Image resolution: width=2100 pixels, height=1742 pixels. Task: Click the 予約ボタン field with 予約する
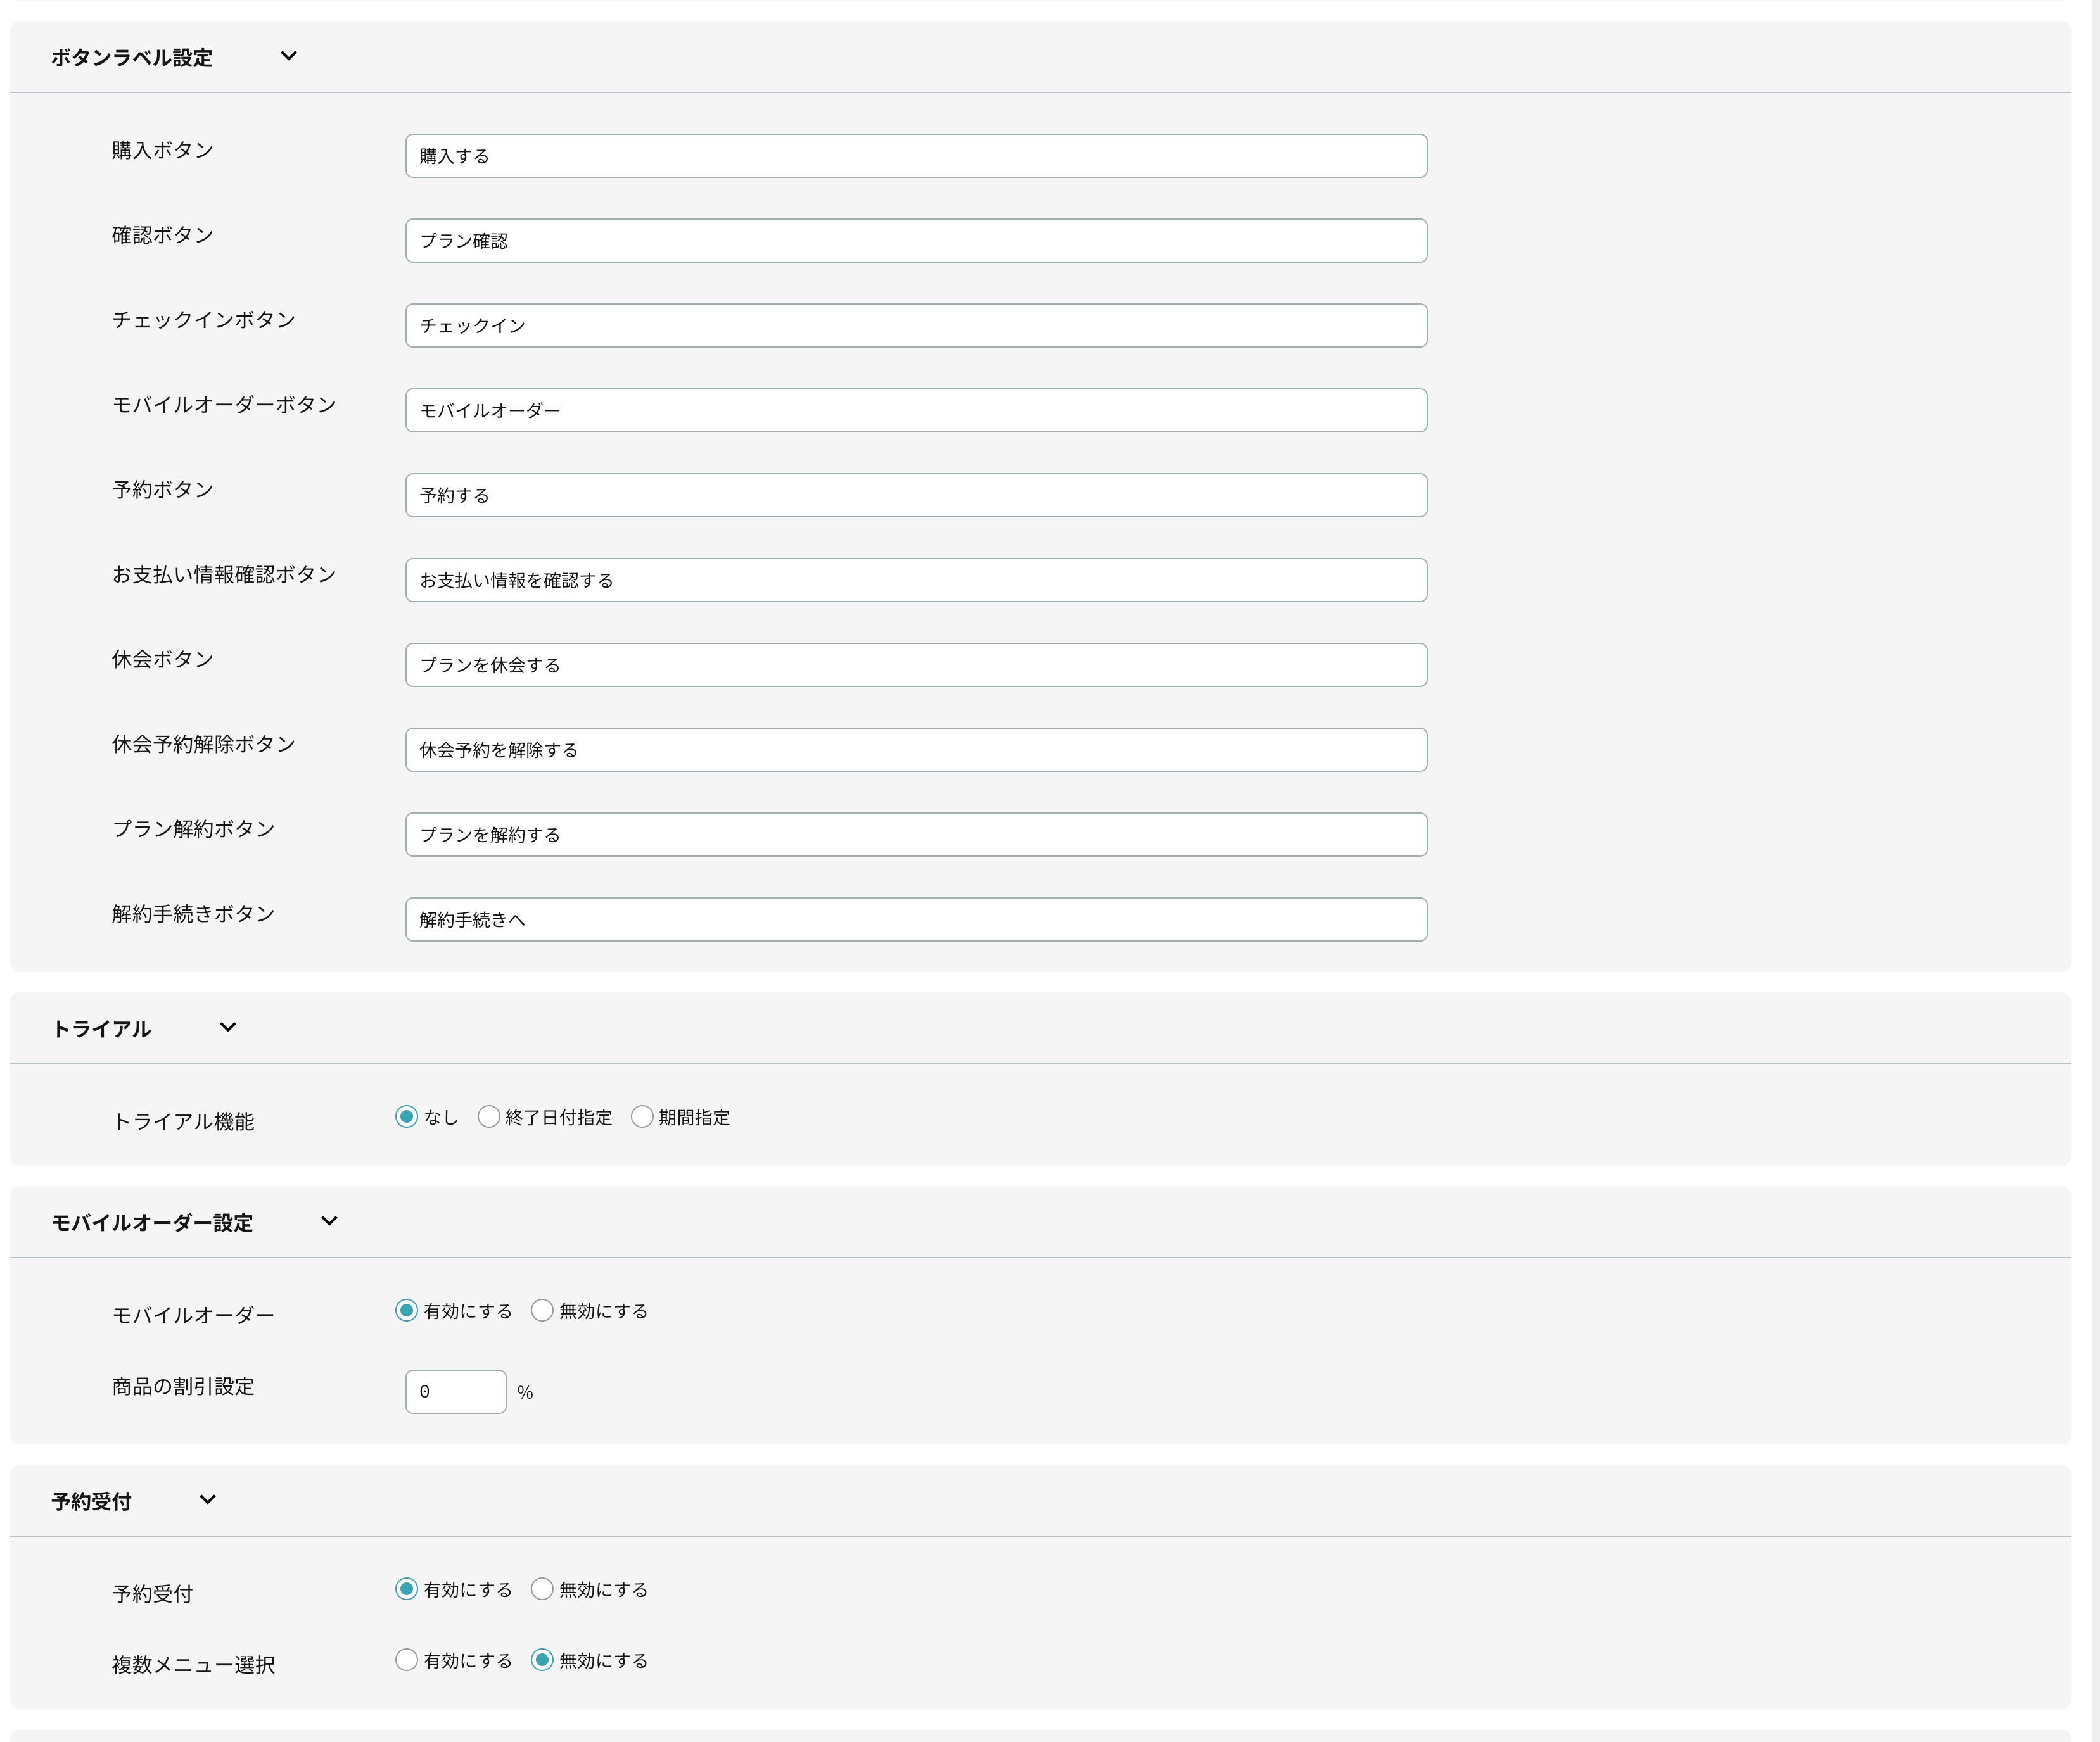pos(915,496)
